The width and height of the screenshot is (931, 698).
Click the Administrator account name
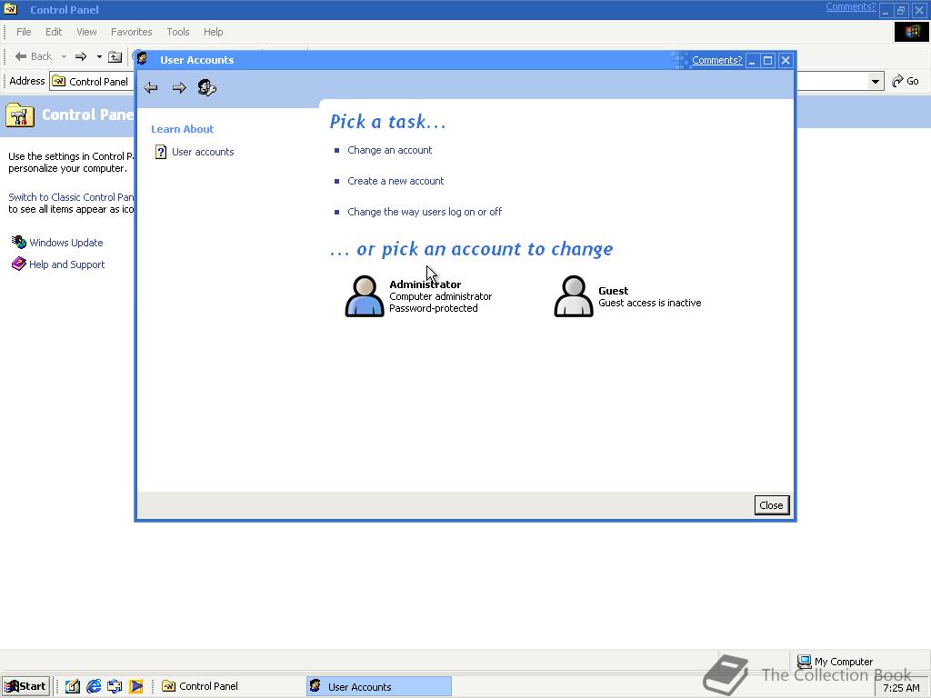425,284
